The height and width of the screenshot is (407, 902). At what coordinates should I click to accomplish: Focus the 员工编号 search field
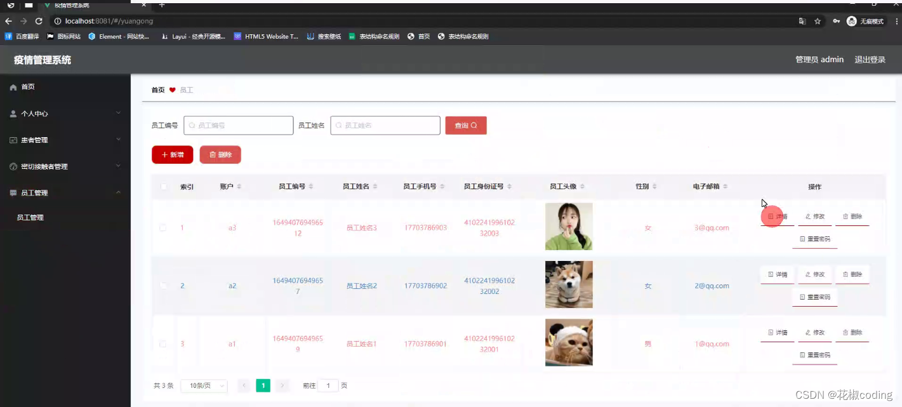pyautogui.click(x=239, y=126)
